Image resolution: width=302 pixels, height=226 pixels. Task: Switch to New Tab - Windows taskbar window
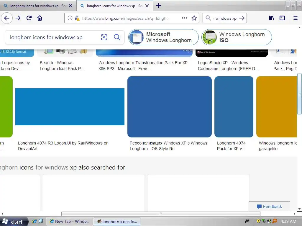(x=69, y=221)
